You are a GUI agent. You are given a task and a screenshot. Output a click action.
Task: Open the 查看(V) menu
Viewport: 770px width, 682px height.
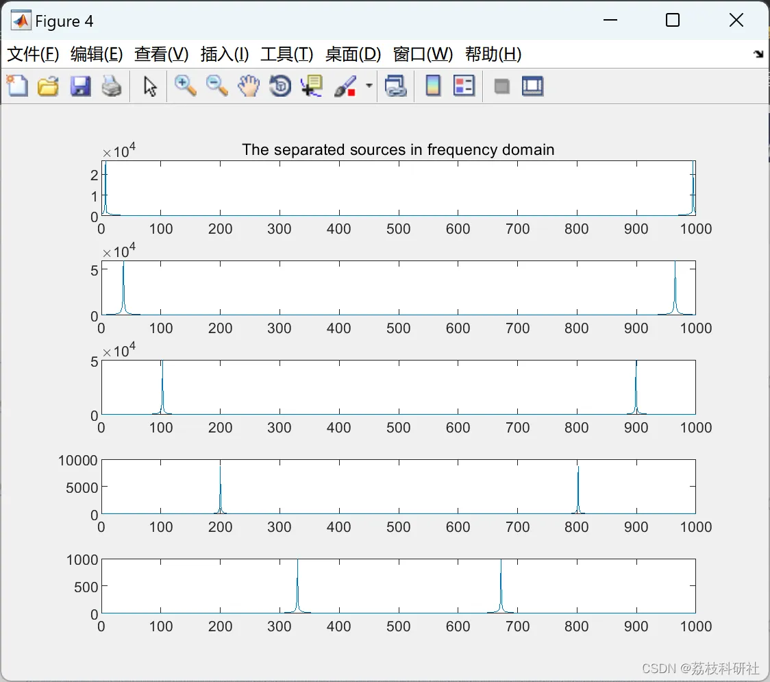tap(162, 54)
